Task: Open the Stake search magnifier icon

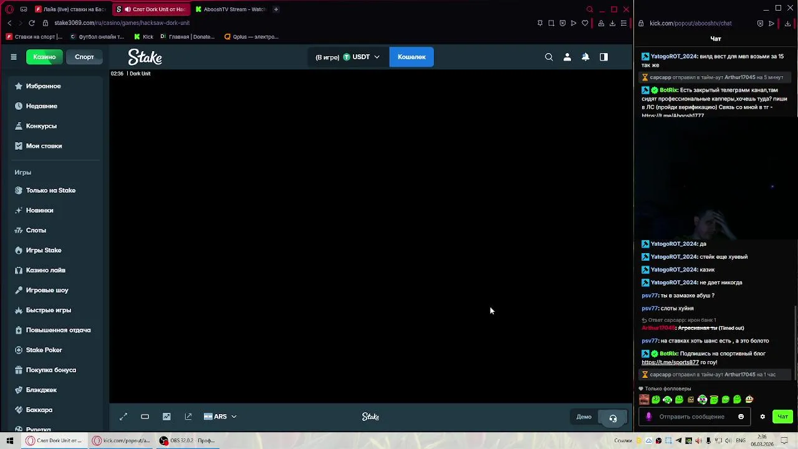Action: (549, 57)
